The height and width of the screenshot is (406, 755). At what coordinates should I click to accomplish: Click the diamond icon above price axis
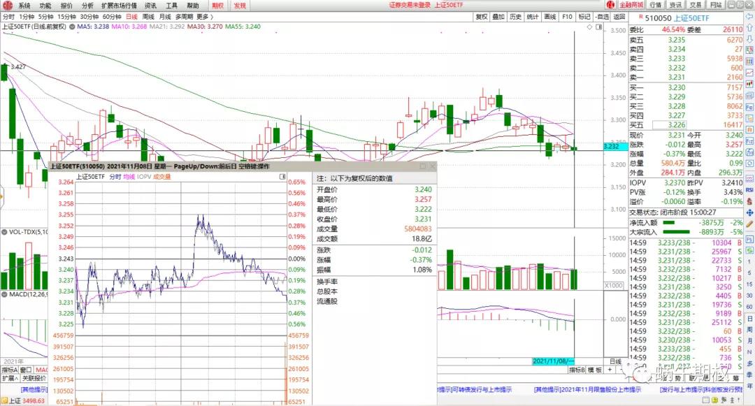(589, 27)
